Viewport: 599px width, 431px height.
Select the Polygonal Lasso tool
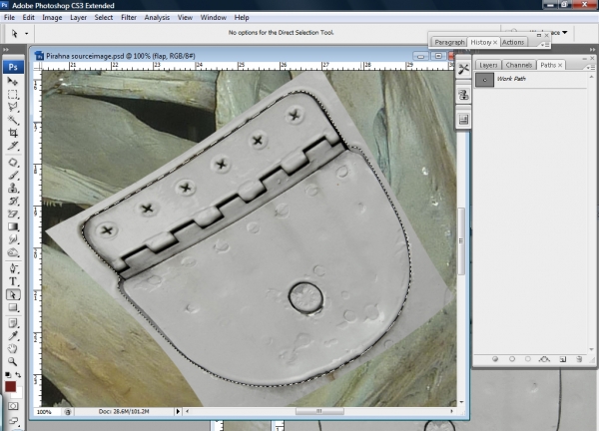(13, 108)
